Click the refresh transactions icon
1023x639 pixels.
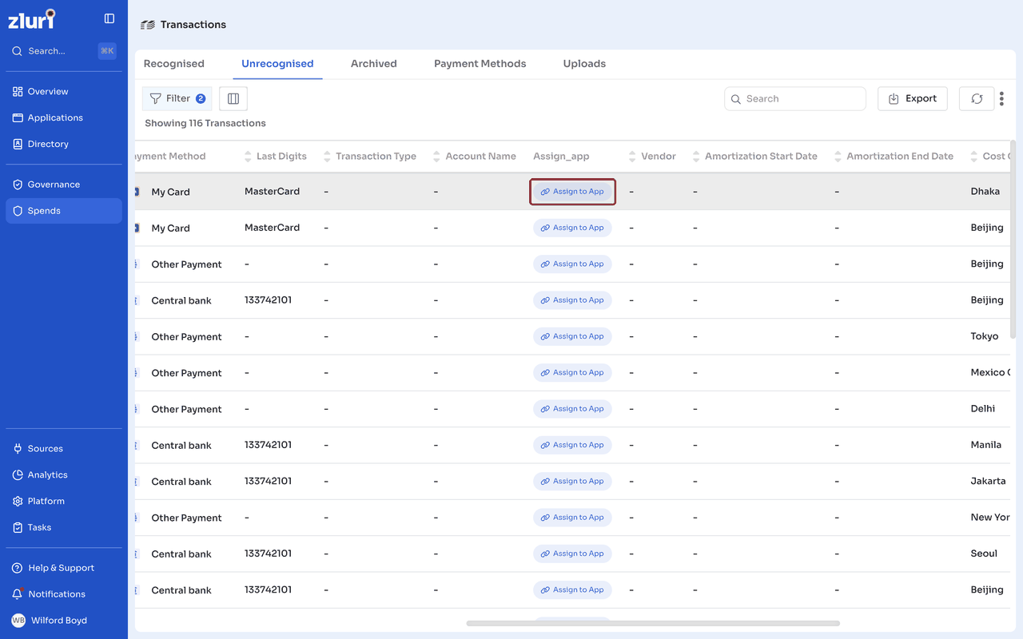click(977, 99)
